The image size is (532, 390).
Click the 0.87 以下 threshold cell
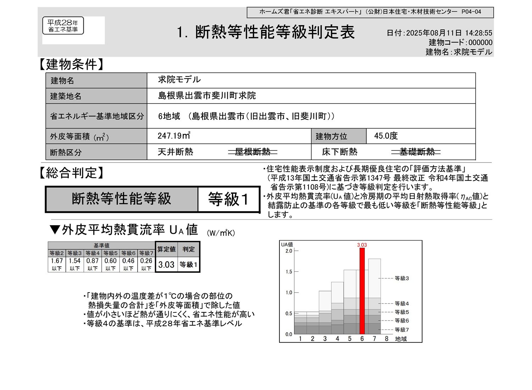93,264
